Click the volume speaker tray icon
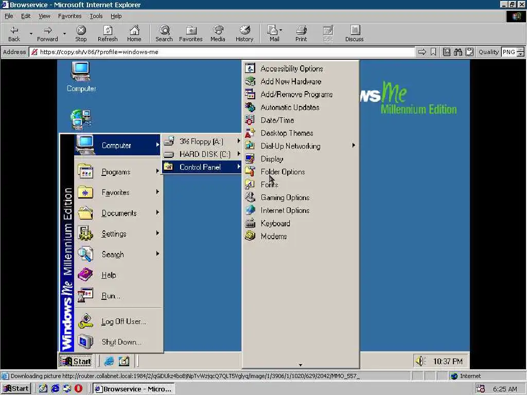Screen dimensions: 527x395 420,361
